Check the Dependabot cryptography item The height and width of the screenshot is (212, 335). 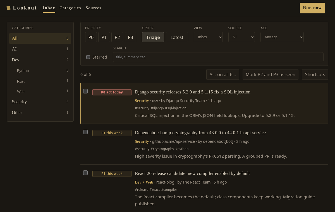tap(85, 132)
